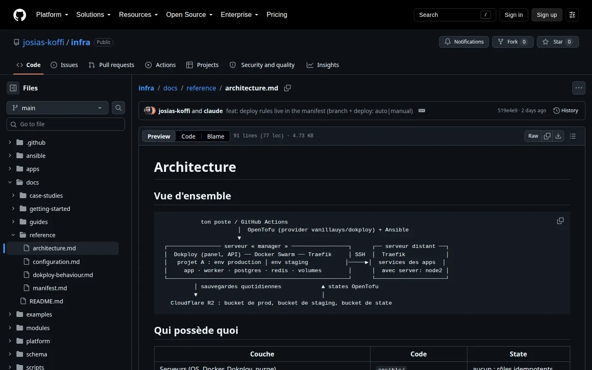This screenshot has width=592, height=370.
Task: Open the document outline icon
Action: pyautogui.click(x=573, y=136)
